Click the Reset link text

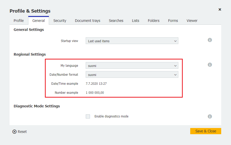pos(22,132)
